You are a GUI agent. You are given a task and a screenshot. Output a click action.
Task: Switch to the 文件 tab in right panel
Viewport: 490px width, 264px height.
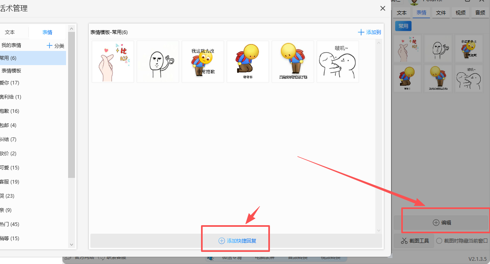[x=441, y=13]
